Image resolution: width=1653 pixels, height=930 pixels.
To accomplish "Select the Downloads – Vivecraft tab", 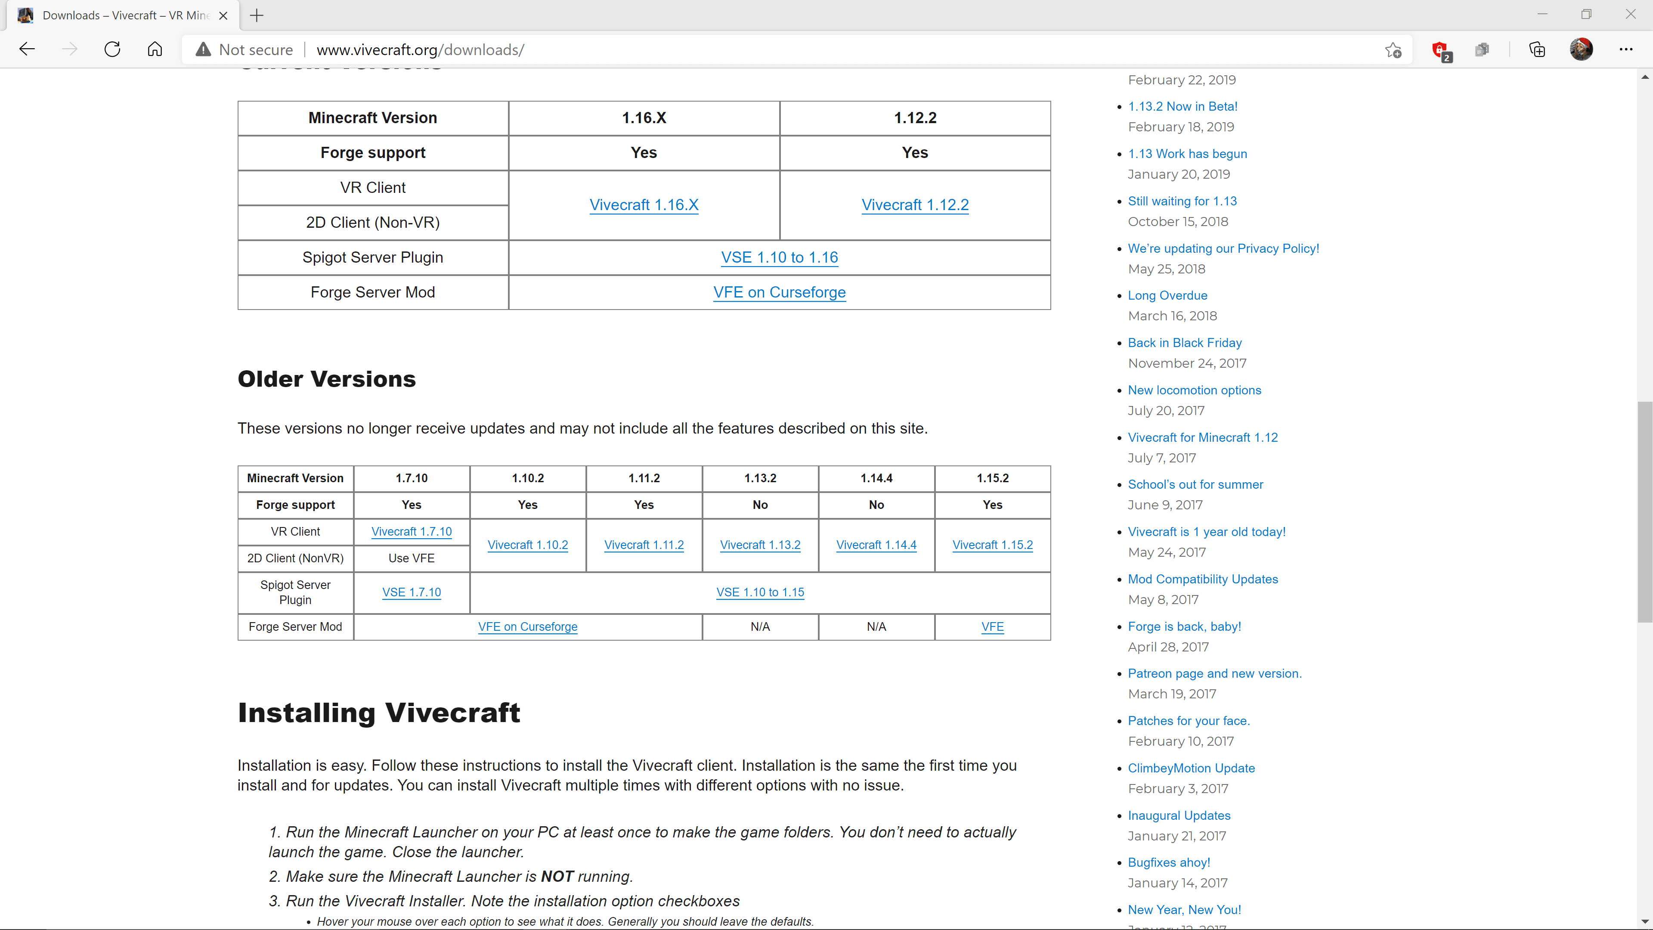I will [123, 15].
